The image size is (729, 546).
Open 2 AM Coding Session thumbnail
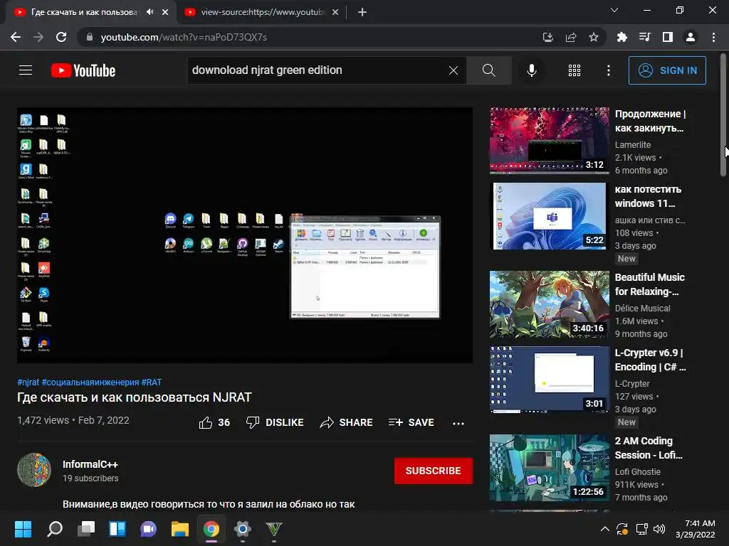tap(549, 468)
